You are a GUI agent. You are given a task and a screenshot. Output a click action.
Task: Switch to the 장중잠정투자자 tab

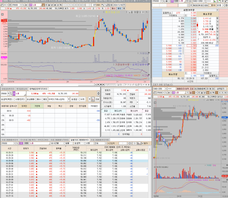coord(8,89)
